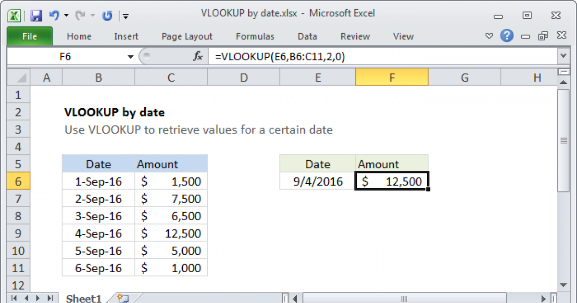Open the Customize Quick Access Toolbar dropdown
The image size is (577, 303).
125,16
